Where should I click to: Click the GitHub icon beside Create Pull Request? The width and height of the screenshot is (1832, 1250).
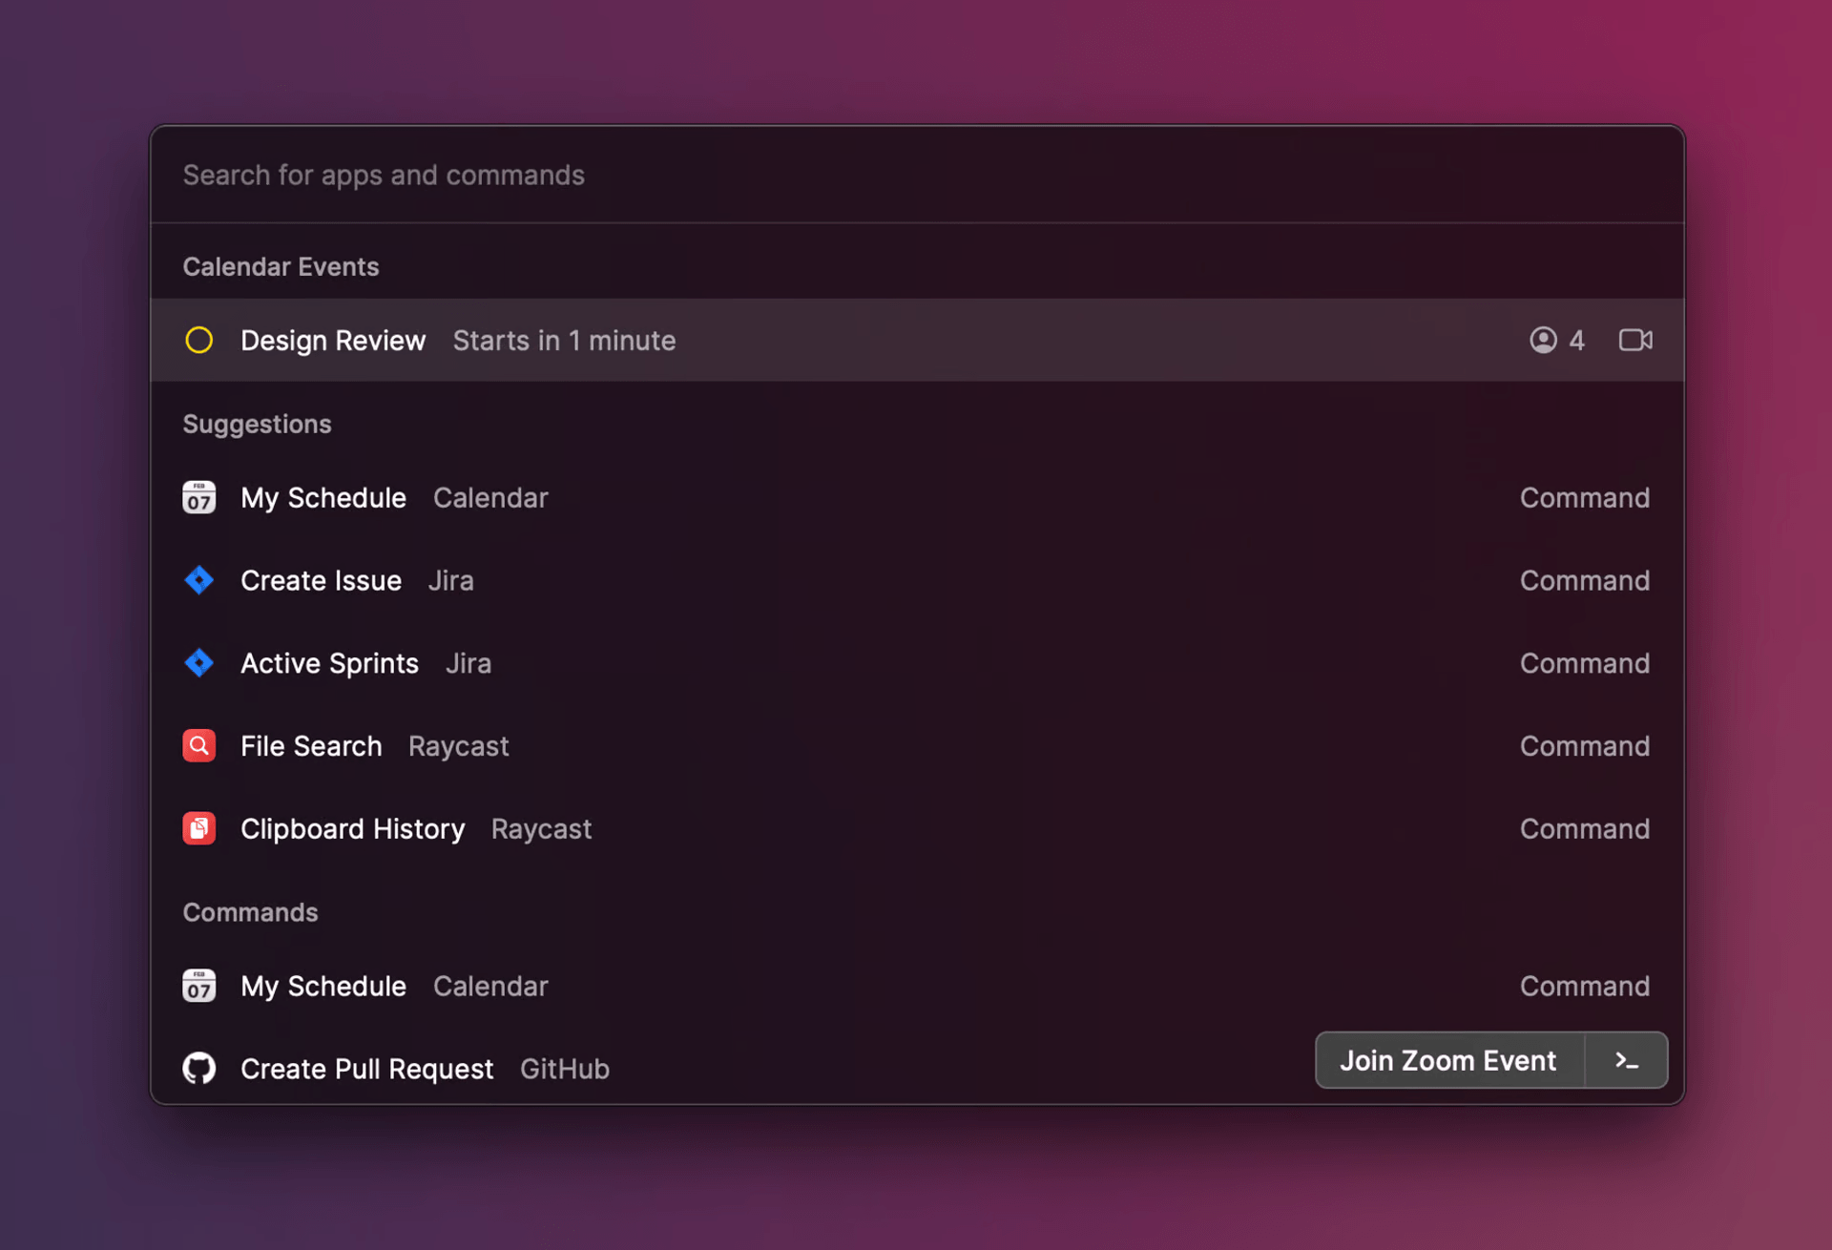(x=198, y=1069)
